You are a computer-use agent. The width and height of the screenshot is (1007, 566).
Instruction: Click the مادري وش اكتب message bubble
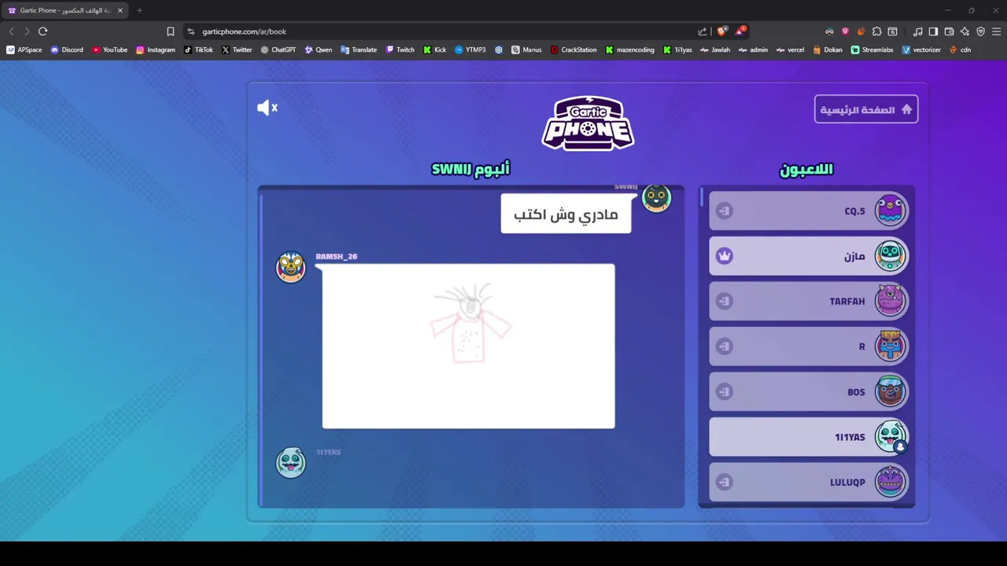tap(566, 214)
